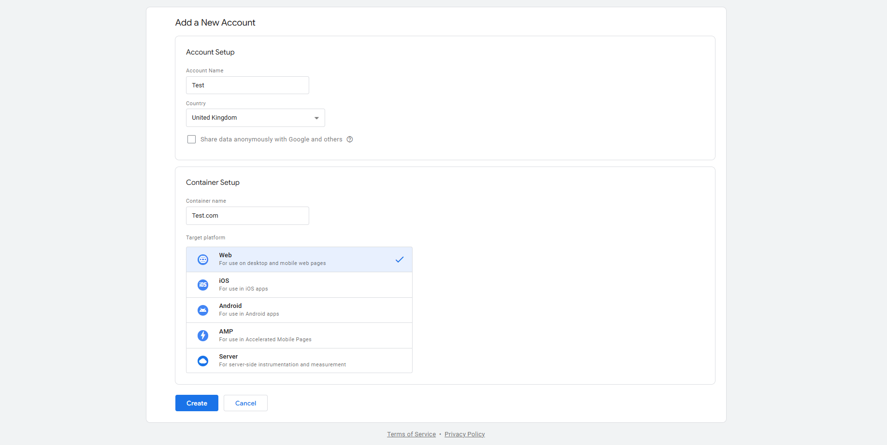Click into the Container name field
This screenshot has height=445, width=887.
247,216
